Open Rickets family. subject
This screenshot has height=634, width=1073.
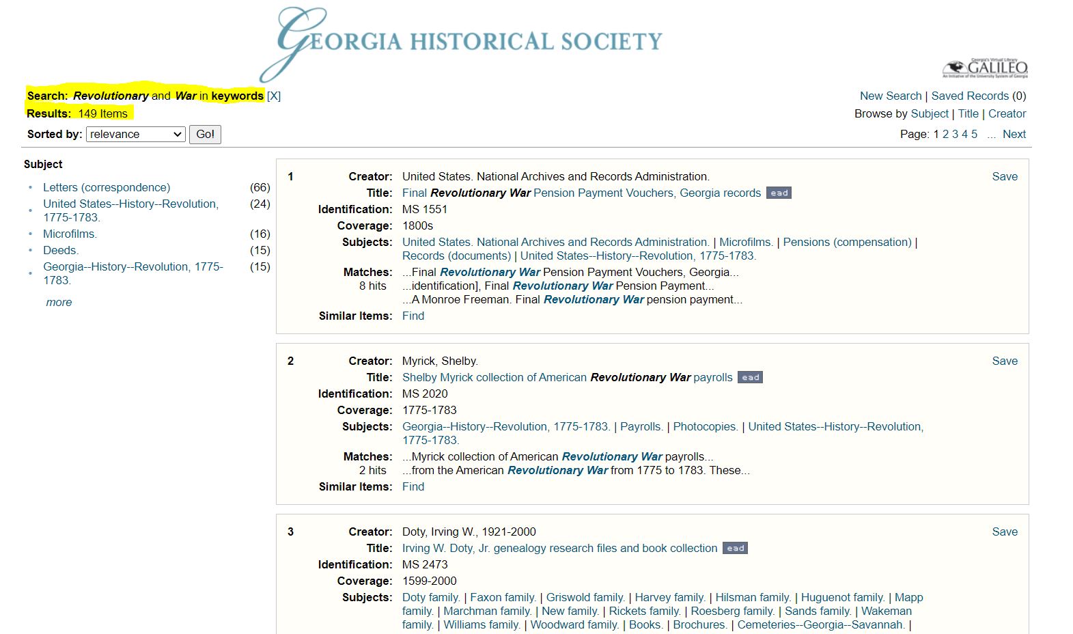click(645, 611)
